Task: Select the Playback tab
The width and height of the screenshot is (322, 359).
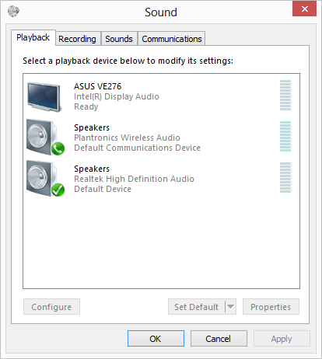Action: coord(33,38)
